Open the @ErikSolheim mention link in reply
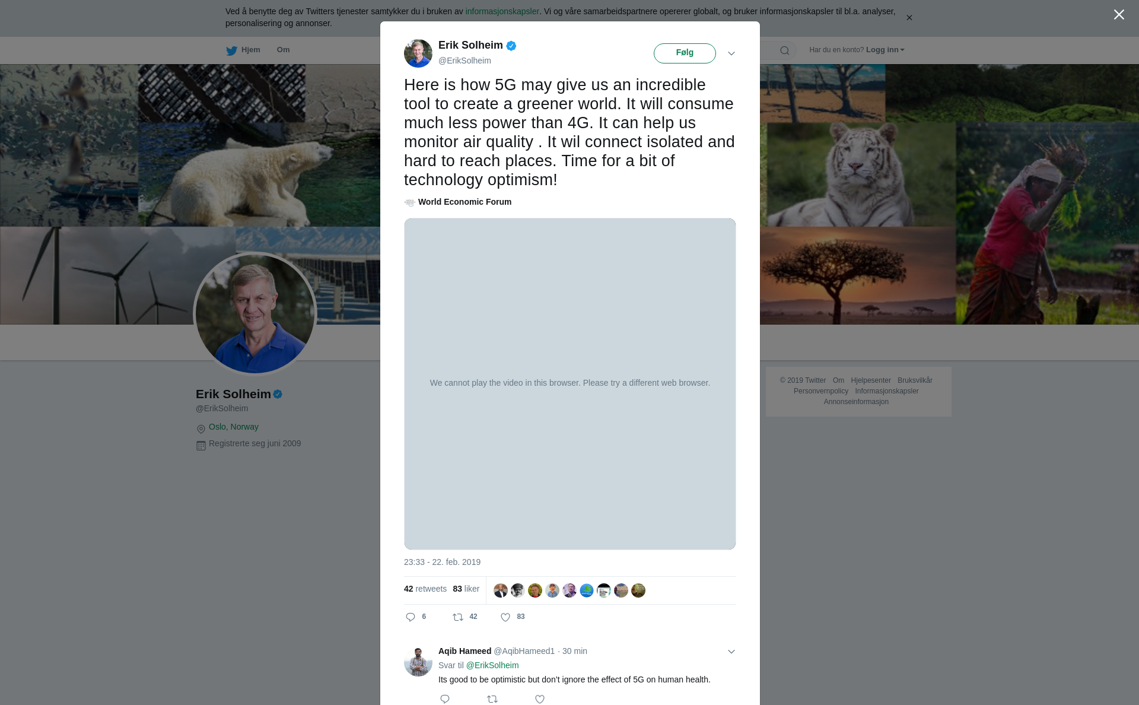 click(492, 665)
